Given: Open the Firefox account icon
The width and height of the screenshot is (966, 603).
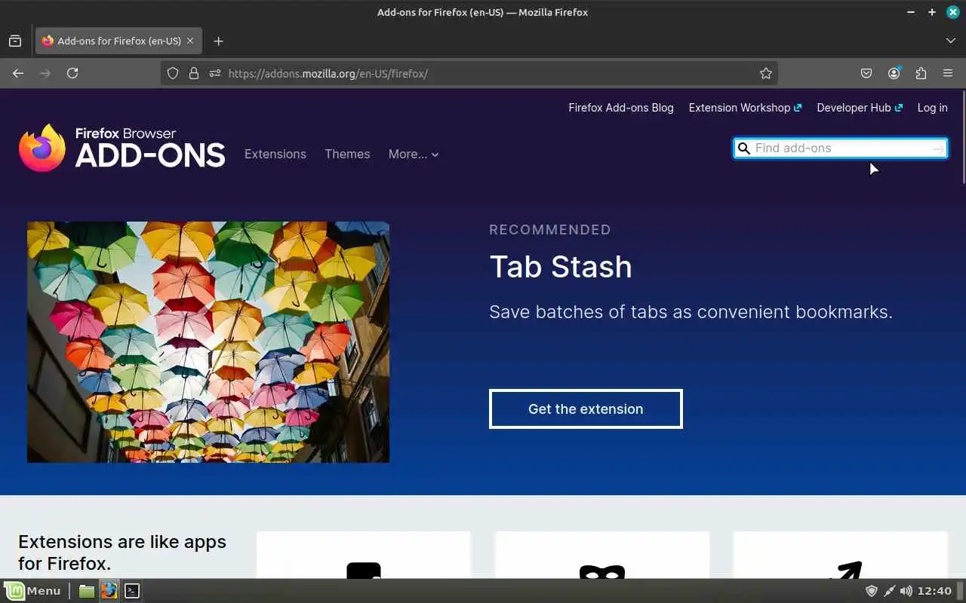Looking at the screenshot, I should [x=894, y=73].
